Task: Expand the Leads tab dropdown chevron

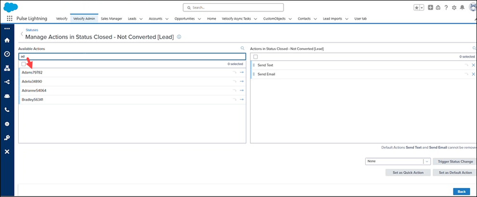Action: 141,19
